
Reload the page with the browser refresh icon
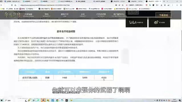pos(12,5)
